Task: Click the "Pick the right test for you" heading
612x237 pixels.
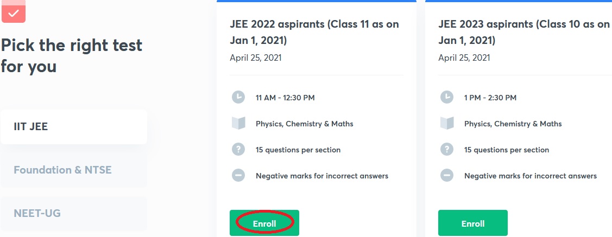Action: click(x=71, y=55)
